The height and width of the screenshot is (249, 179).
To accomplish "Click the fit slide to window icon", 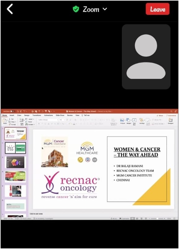I will point(174,219).
